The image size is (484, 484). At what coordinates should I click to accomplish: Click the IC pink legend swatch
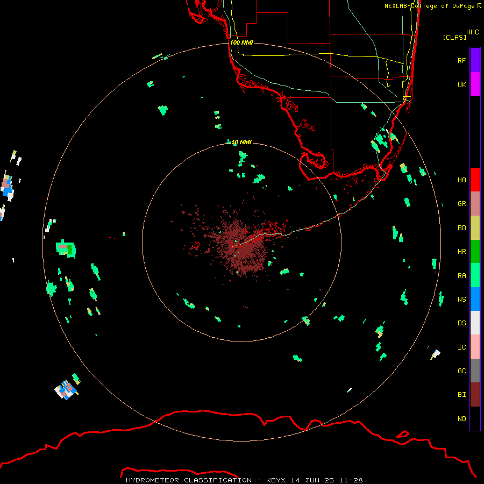(x=475, y=347)
